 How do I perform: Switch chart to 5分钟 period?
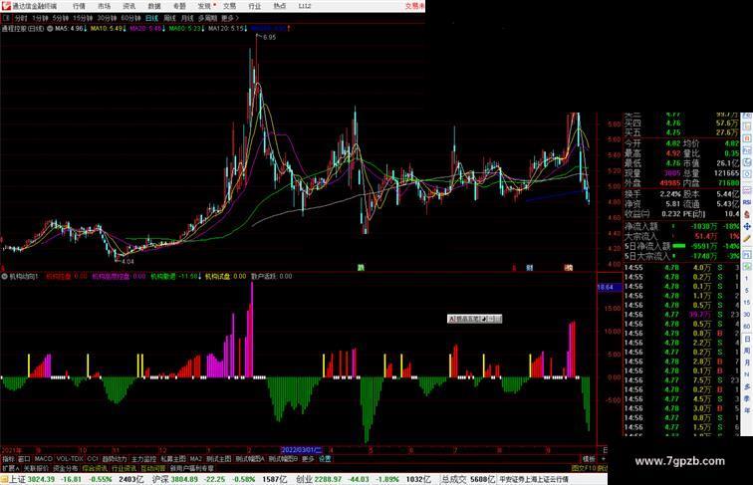(x=61, y=18)
